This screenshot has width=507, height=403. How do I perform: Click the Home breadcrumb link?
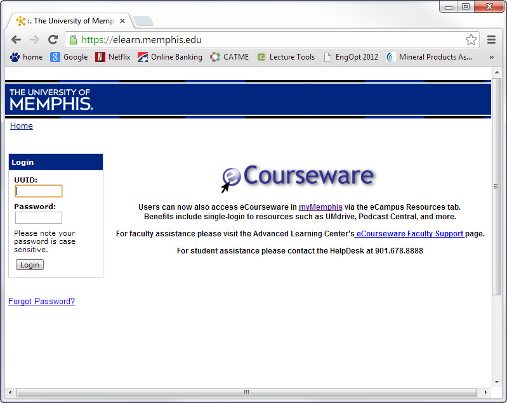22,126
